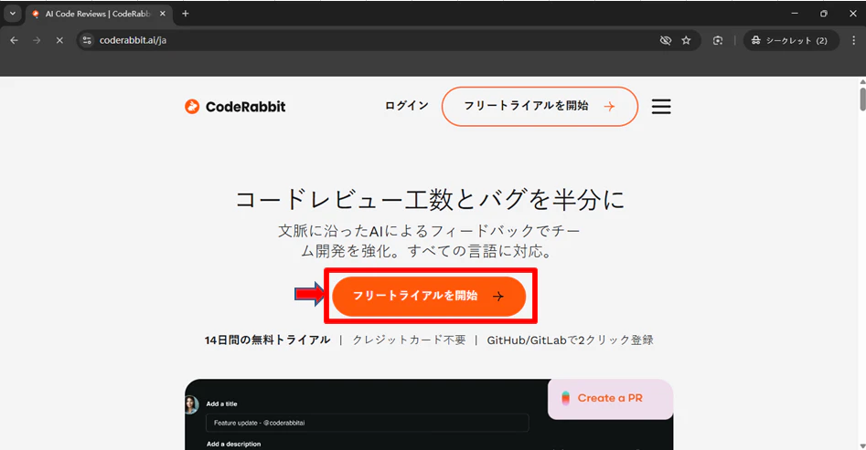Screen dimensions: 866x450
Task: Click browser forward arrow
Action: pyautogui.click(x=37, y=40)
